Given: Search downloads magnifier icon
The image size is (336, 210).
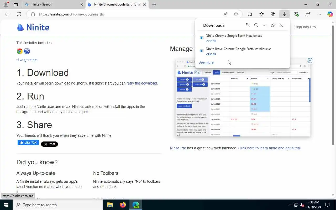Looking at the screenshot, I should click(256, 25).
